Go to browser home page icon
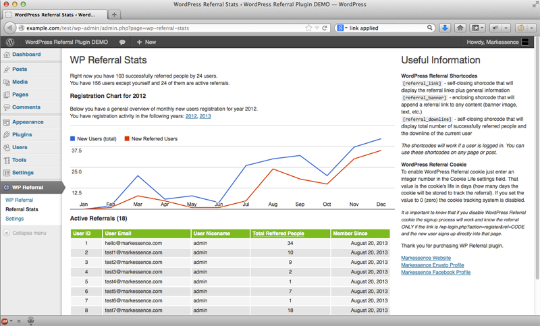540x326 pixels. (x=460, y=28)
